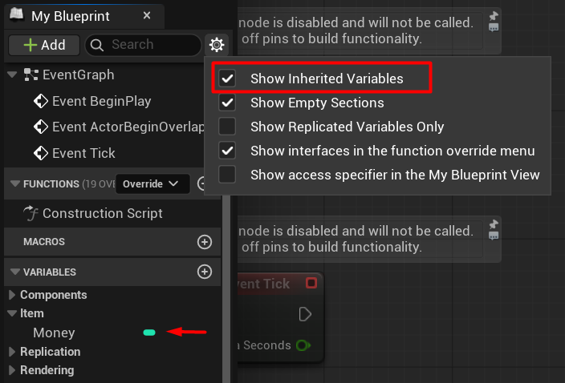Viewport: 565px width, 383px height.
Task: Open the Override functions dropdown
Action: pyautogui.click(x=152, y=183)
